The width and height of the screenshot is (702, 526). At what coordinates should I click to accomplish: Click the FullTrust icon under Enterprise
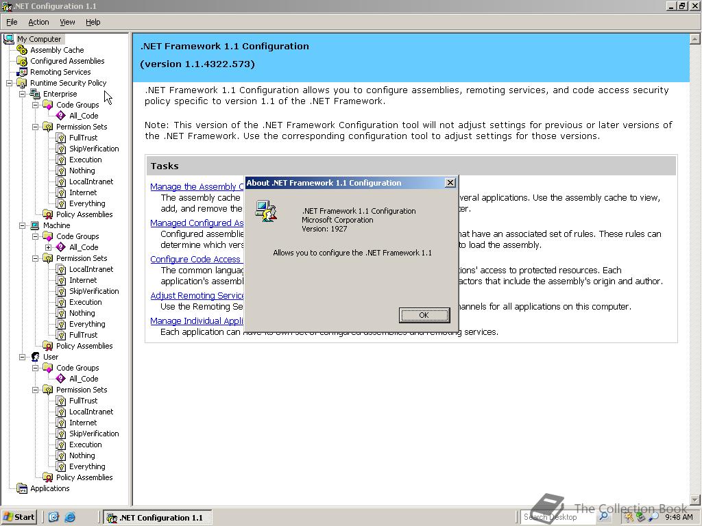61,137
